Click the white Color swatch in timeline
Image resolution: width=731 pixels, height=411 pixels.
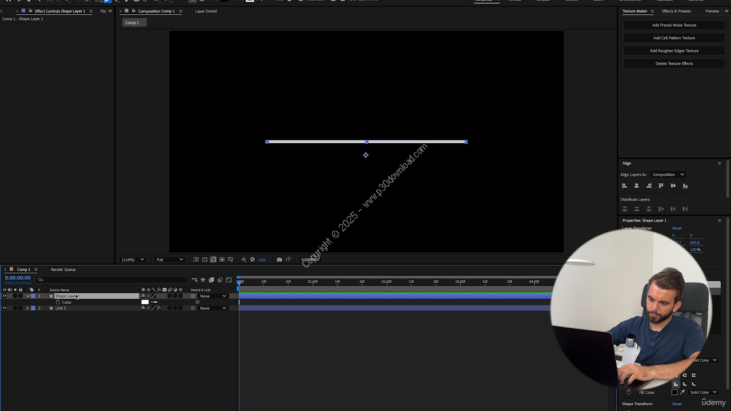tap(145, 302)
